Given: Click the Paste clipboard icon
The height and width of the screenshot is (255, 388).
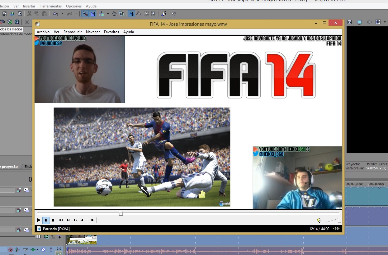Looking at the screenshot, I should [44, 14].
